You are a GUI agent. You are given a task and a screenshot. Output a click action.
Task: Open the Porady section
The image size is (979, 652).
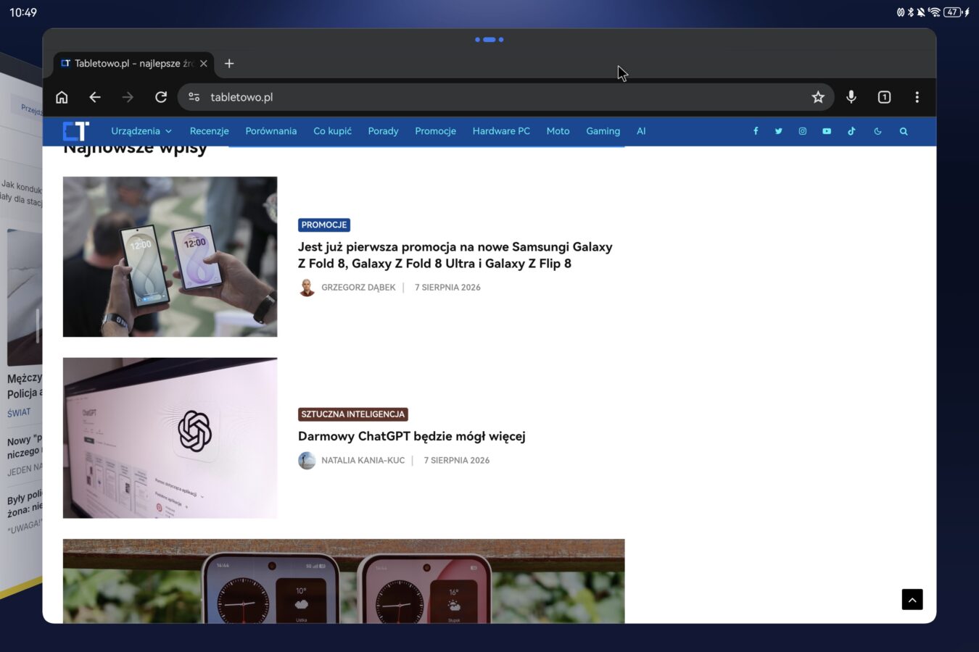(x=383, y=131)
